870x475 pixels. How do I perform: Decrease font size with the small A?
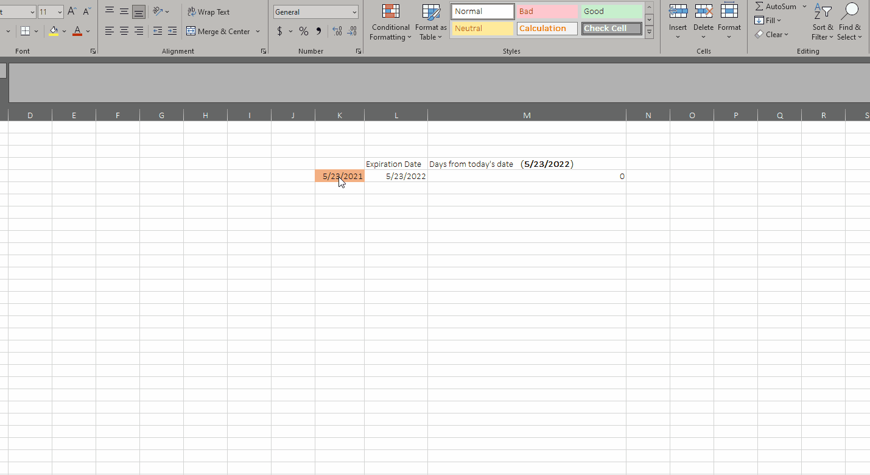pos(86,12)
